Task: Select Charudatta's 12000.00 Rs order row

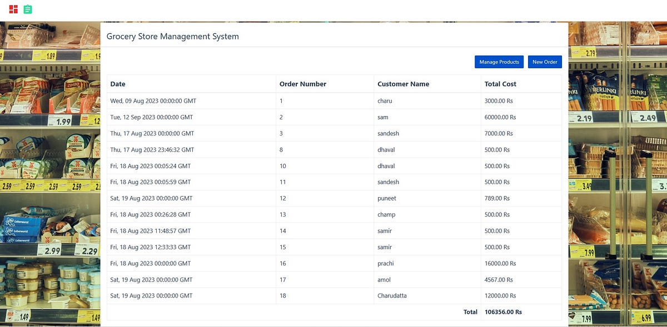Action: (333, 295)
